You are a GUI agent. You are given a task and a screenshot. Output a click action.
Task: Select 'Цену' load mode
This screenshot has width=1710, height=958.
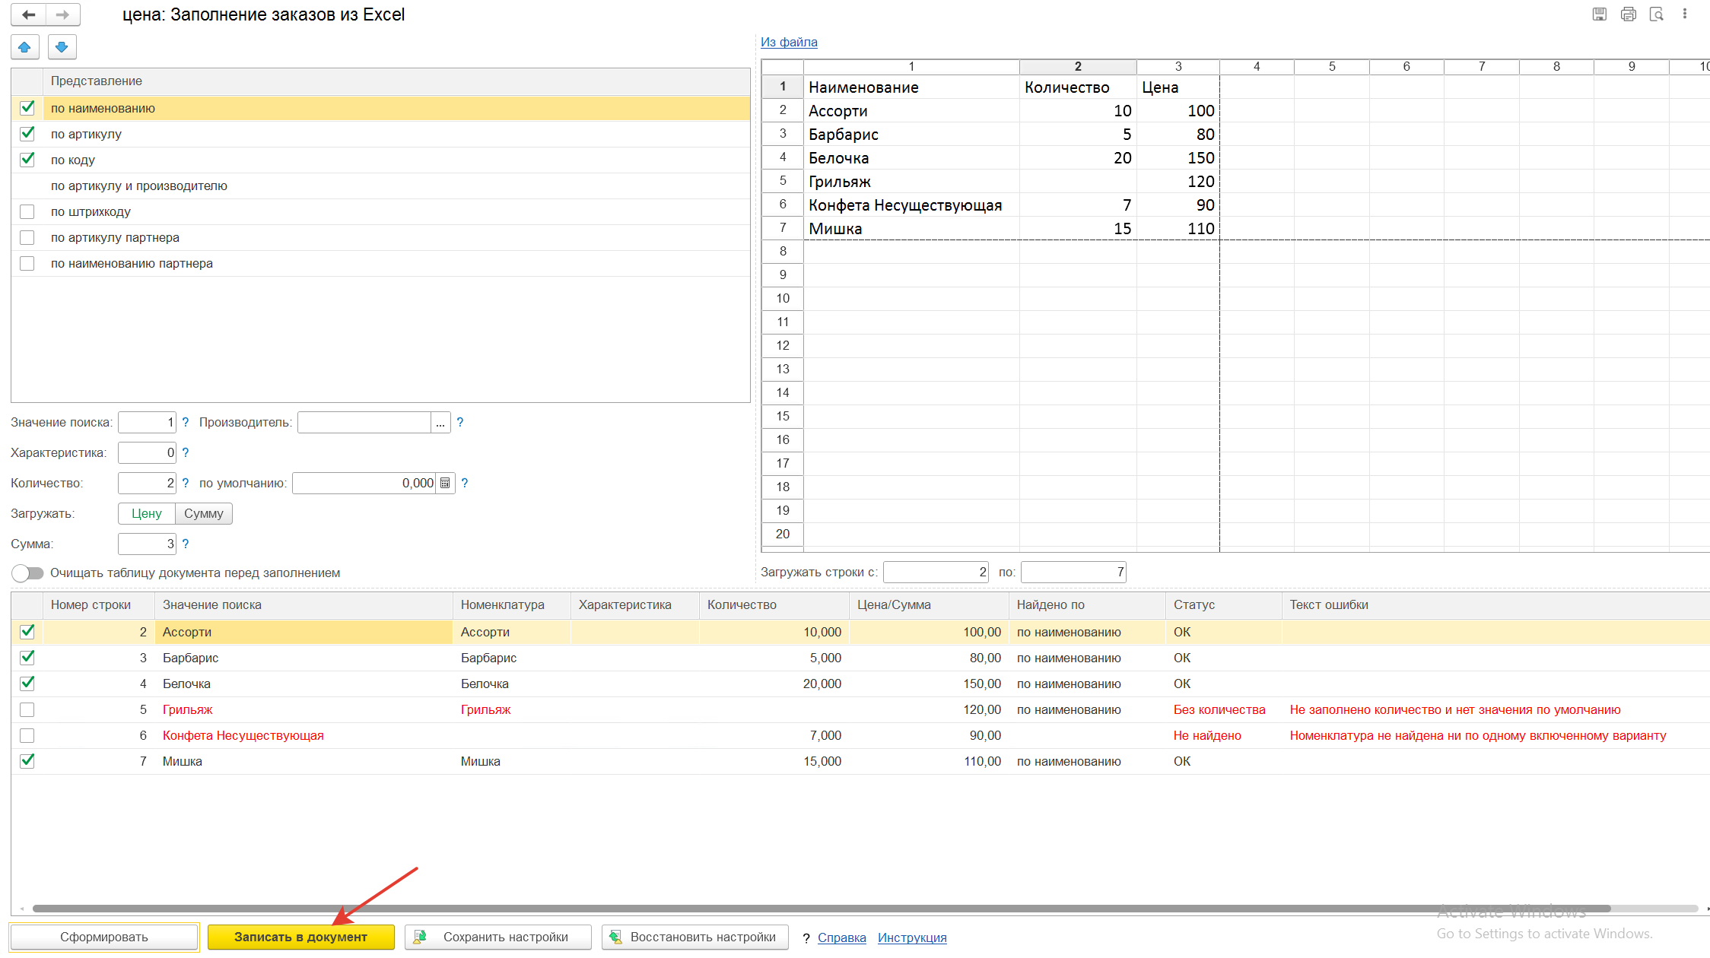point(147,513)
